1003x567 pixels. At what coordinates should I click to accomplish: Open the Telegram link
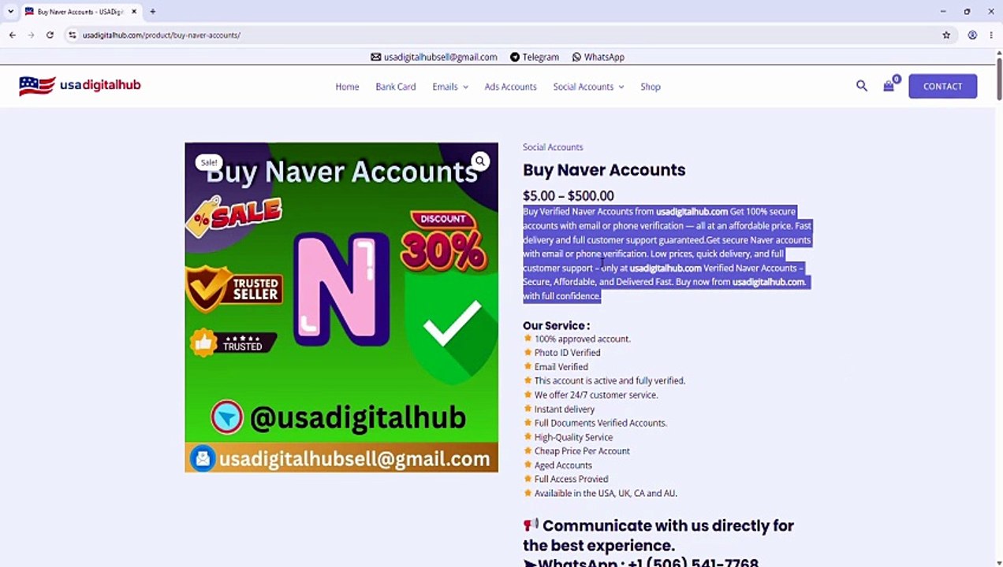[540, 57]
